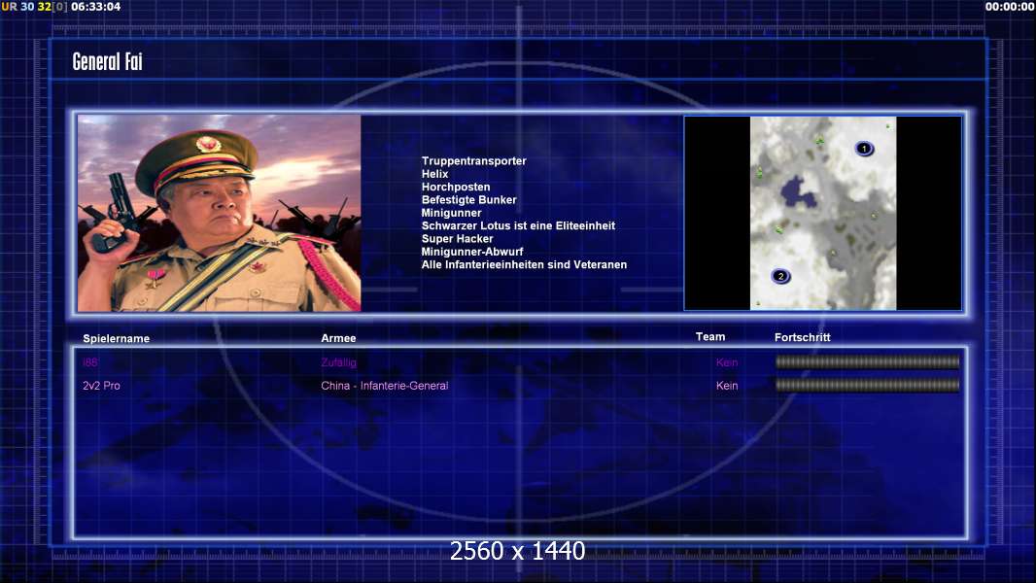
Task: Click the 'Fortschritt' column header
Action: [x=802, y=337]
